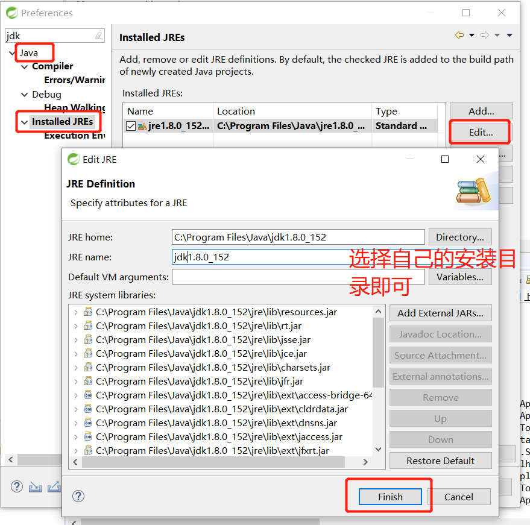530x525 pixels.
Task: Click the Type column header
Action: point(405,111)
